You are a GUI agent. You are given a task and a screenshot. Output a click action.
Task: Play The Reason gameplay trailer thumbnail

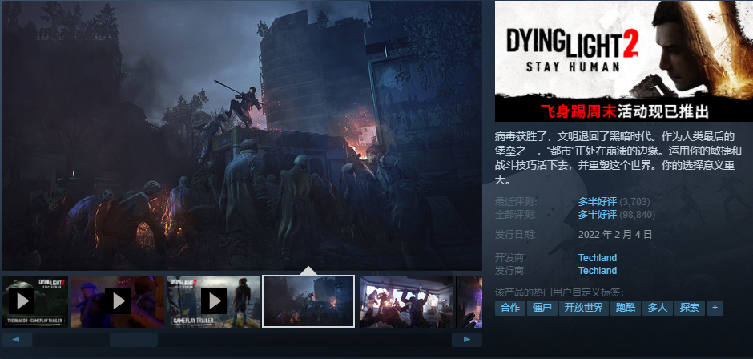[34, 301]
